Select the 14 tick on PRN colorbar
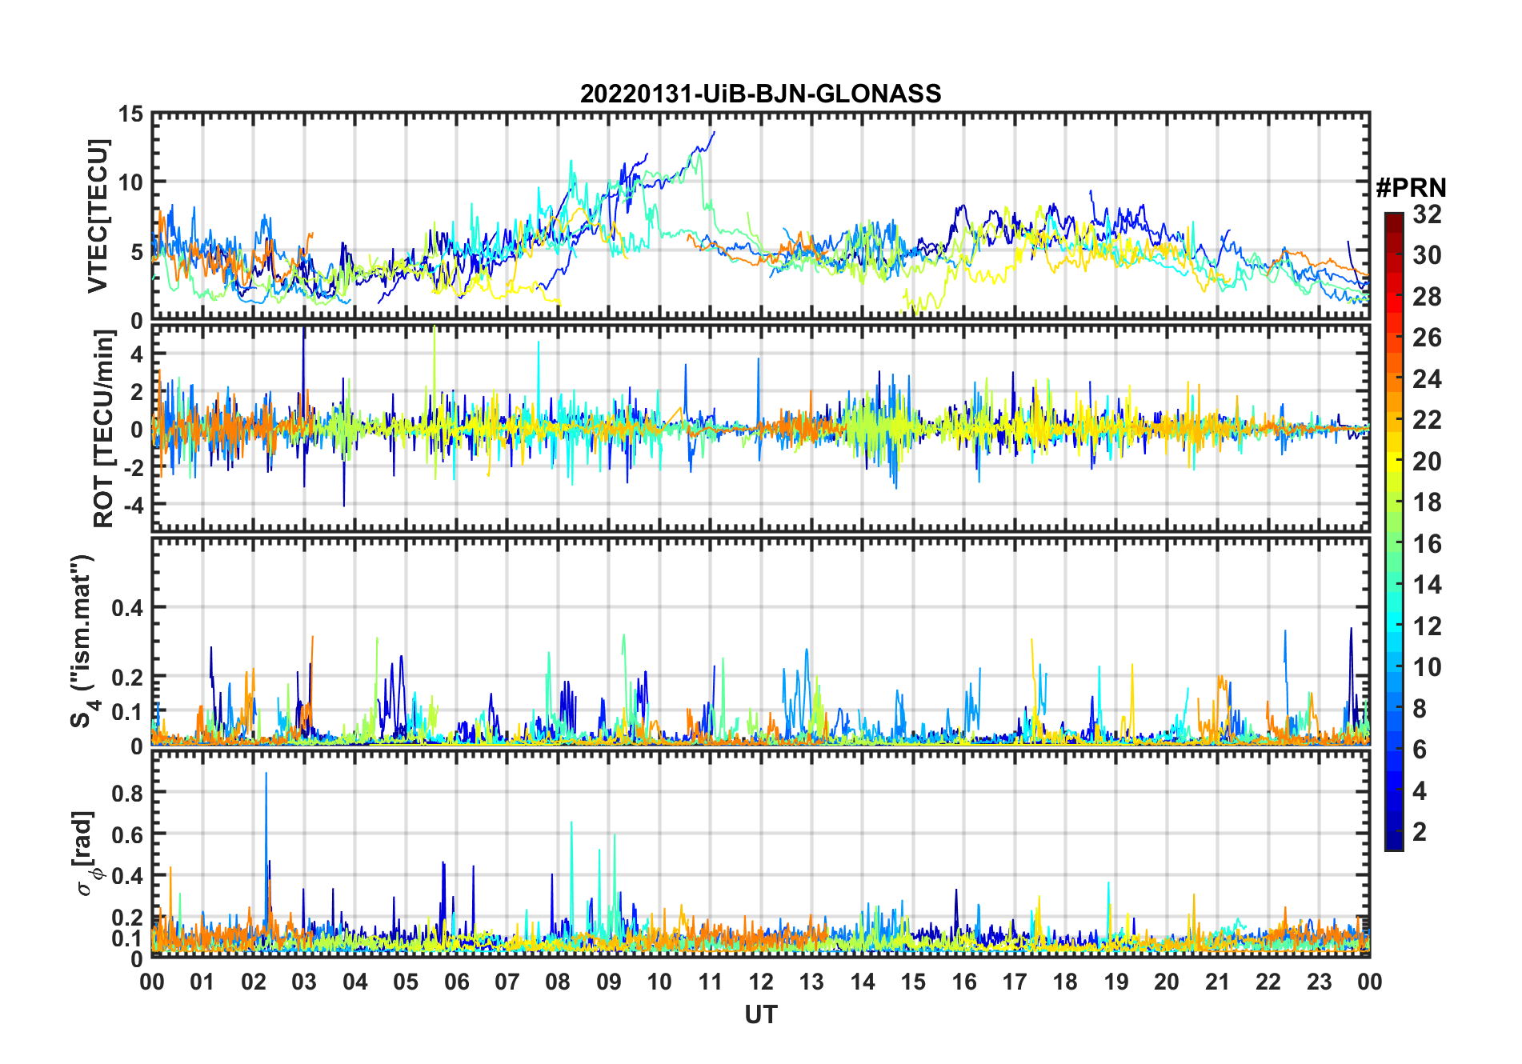Image resolution: width=1522 pixels, height=1064 pixels. pos(1427,585)
